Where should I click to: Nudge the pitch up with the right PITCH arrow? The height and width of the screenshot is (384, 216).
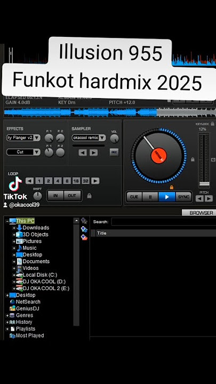point(209,198)
